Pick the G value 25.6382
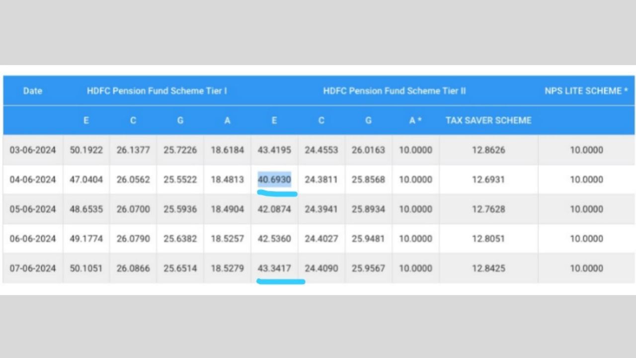The height and width of the screenshot is (358, 636). click(x=180, y=239)
